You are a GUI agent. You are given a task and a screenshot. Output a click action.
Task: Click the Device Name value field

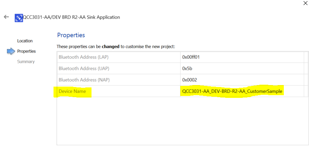pyautogui.click(x=242, y=91)
